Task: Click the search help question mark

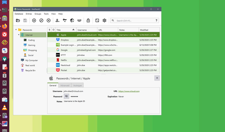Action: click(156, 20)
